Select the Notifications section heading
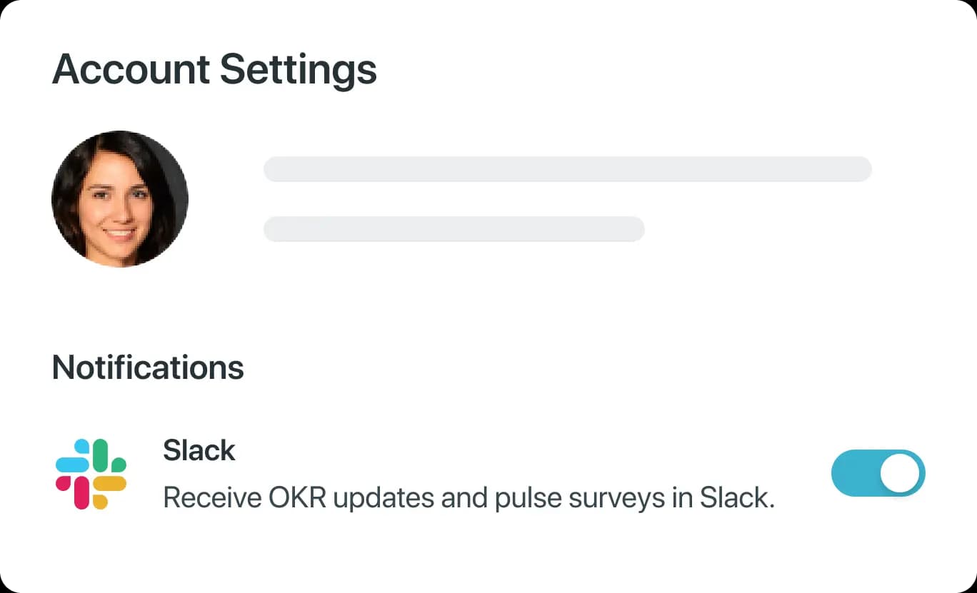The image size is (977, 593). point(148,368)
